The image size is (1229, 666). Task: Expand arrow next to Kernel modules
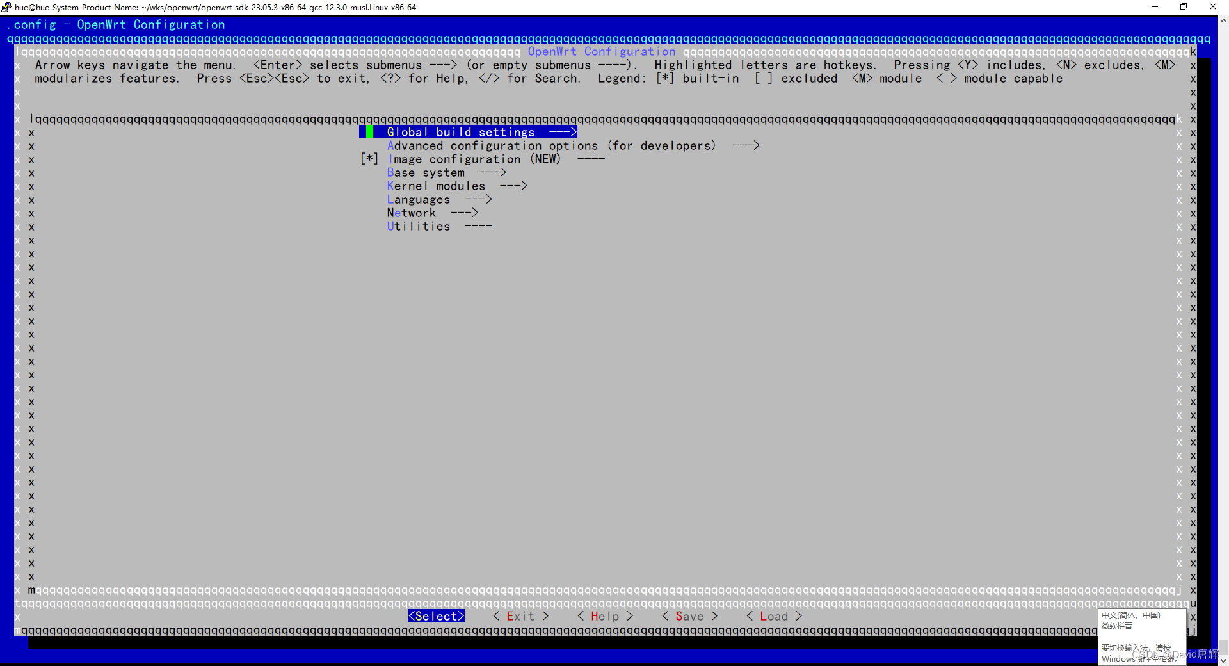(x=513, y=186)
